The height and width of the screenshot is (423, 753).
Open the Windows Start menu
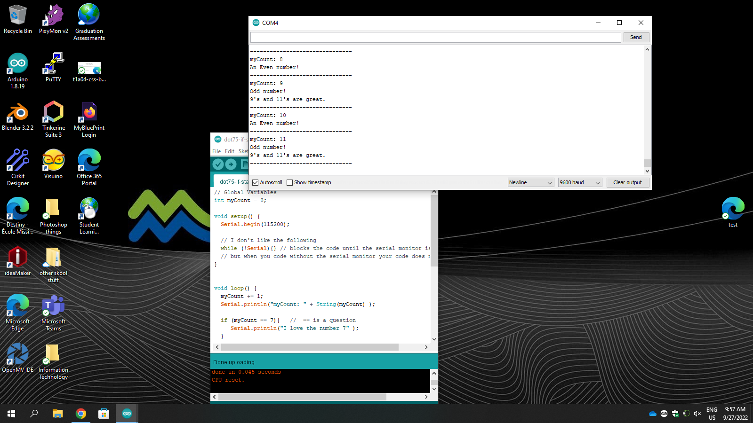click(11, 414)
